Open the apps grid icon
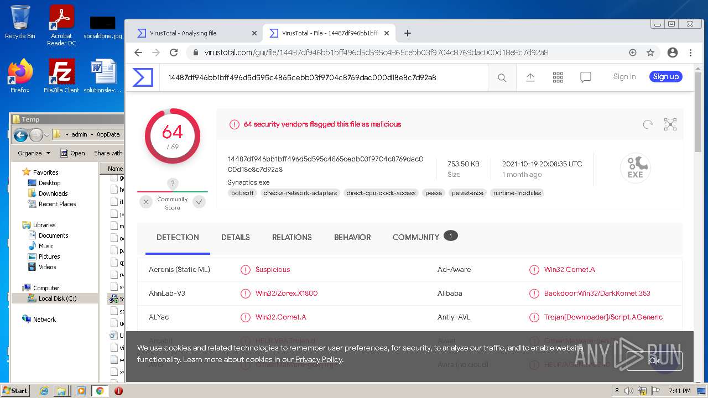 click(558, 77)
